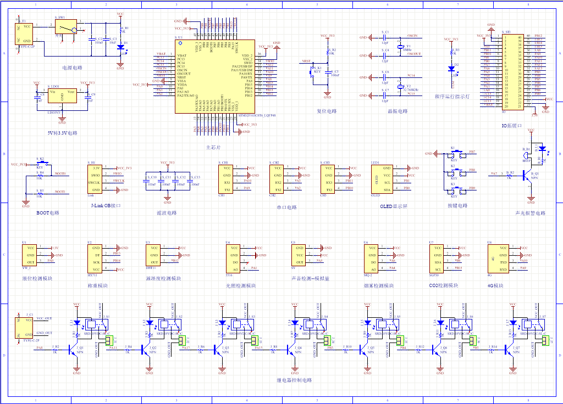Click the '电源电路' block title
Image resolution: width=563 pixels, height=404 pixels.
72,68
